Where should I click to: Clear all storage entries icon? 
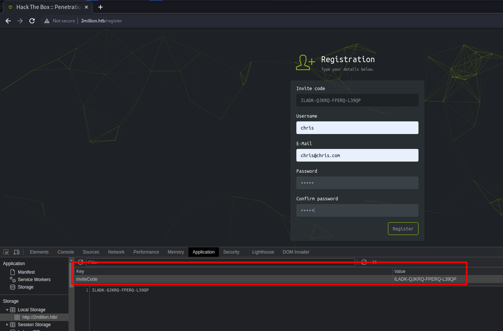[x=364, y=262]
